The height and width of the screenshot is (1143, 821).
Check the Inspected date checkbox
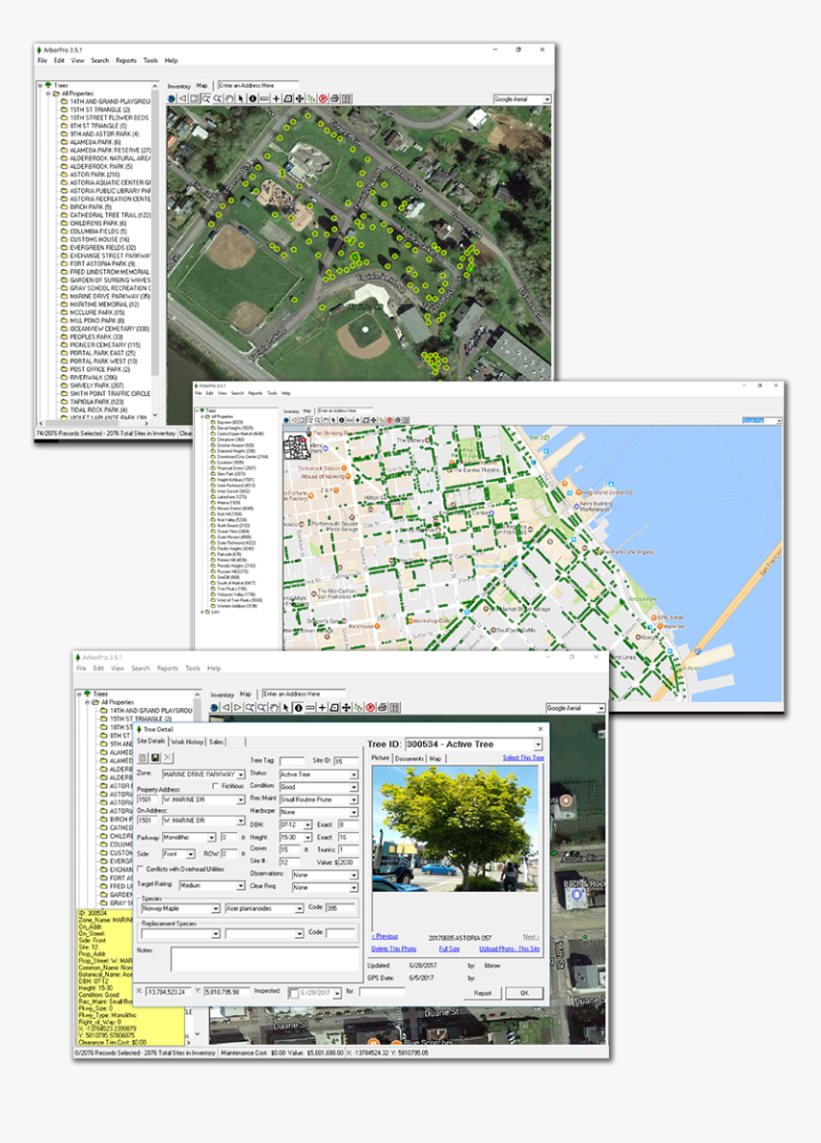(294, 993)
